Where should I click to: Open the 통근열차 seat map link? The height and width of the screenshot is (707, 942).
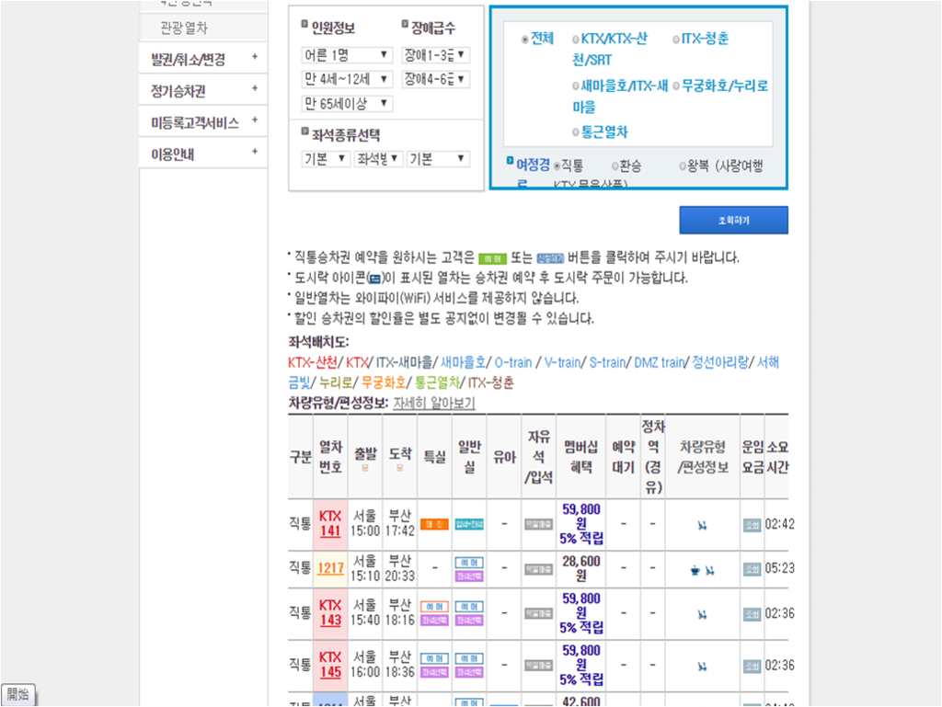coord(437,382)
